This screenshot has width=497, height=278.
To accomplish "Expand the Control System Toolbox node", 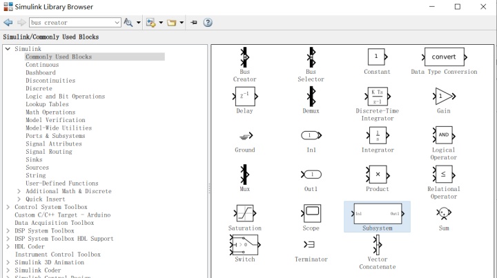I will click(x=8, y=207).
